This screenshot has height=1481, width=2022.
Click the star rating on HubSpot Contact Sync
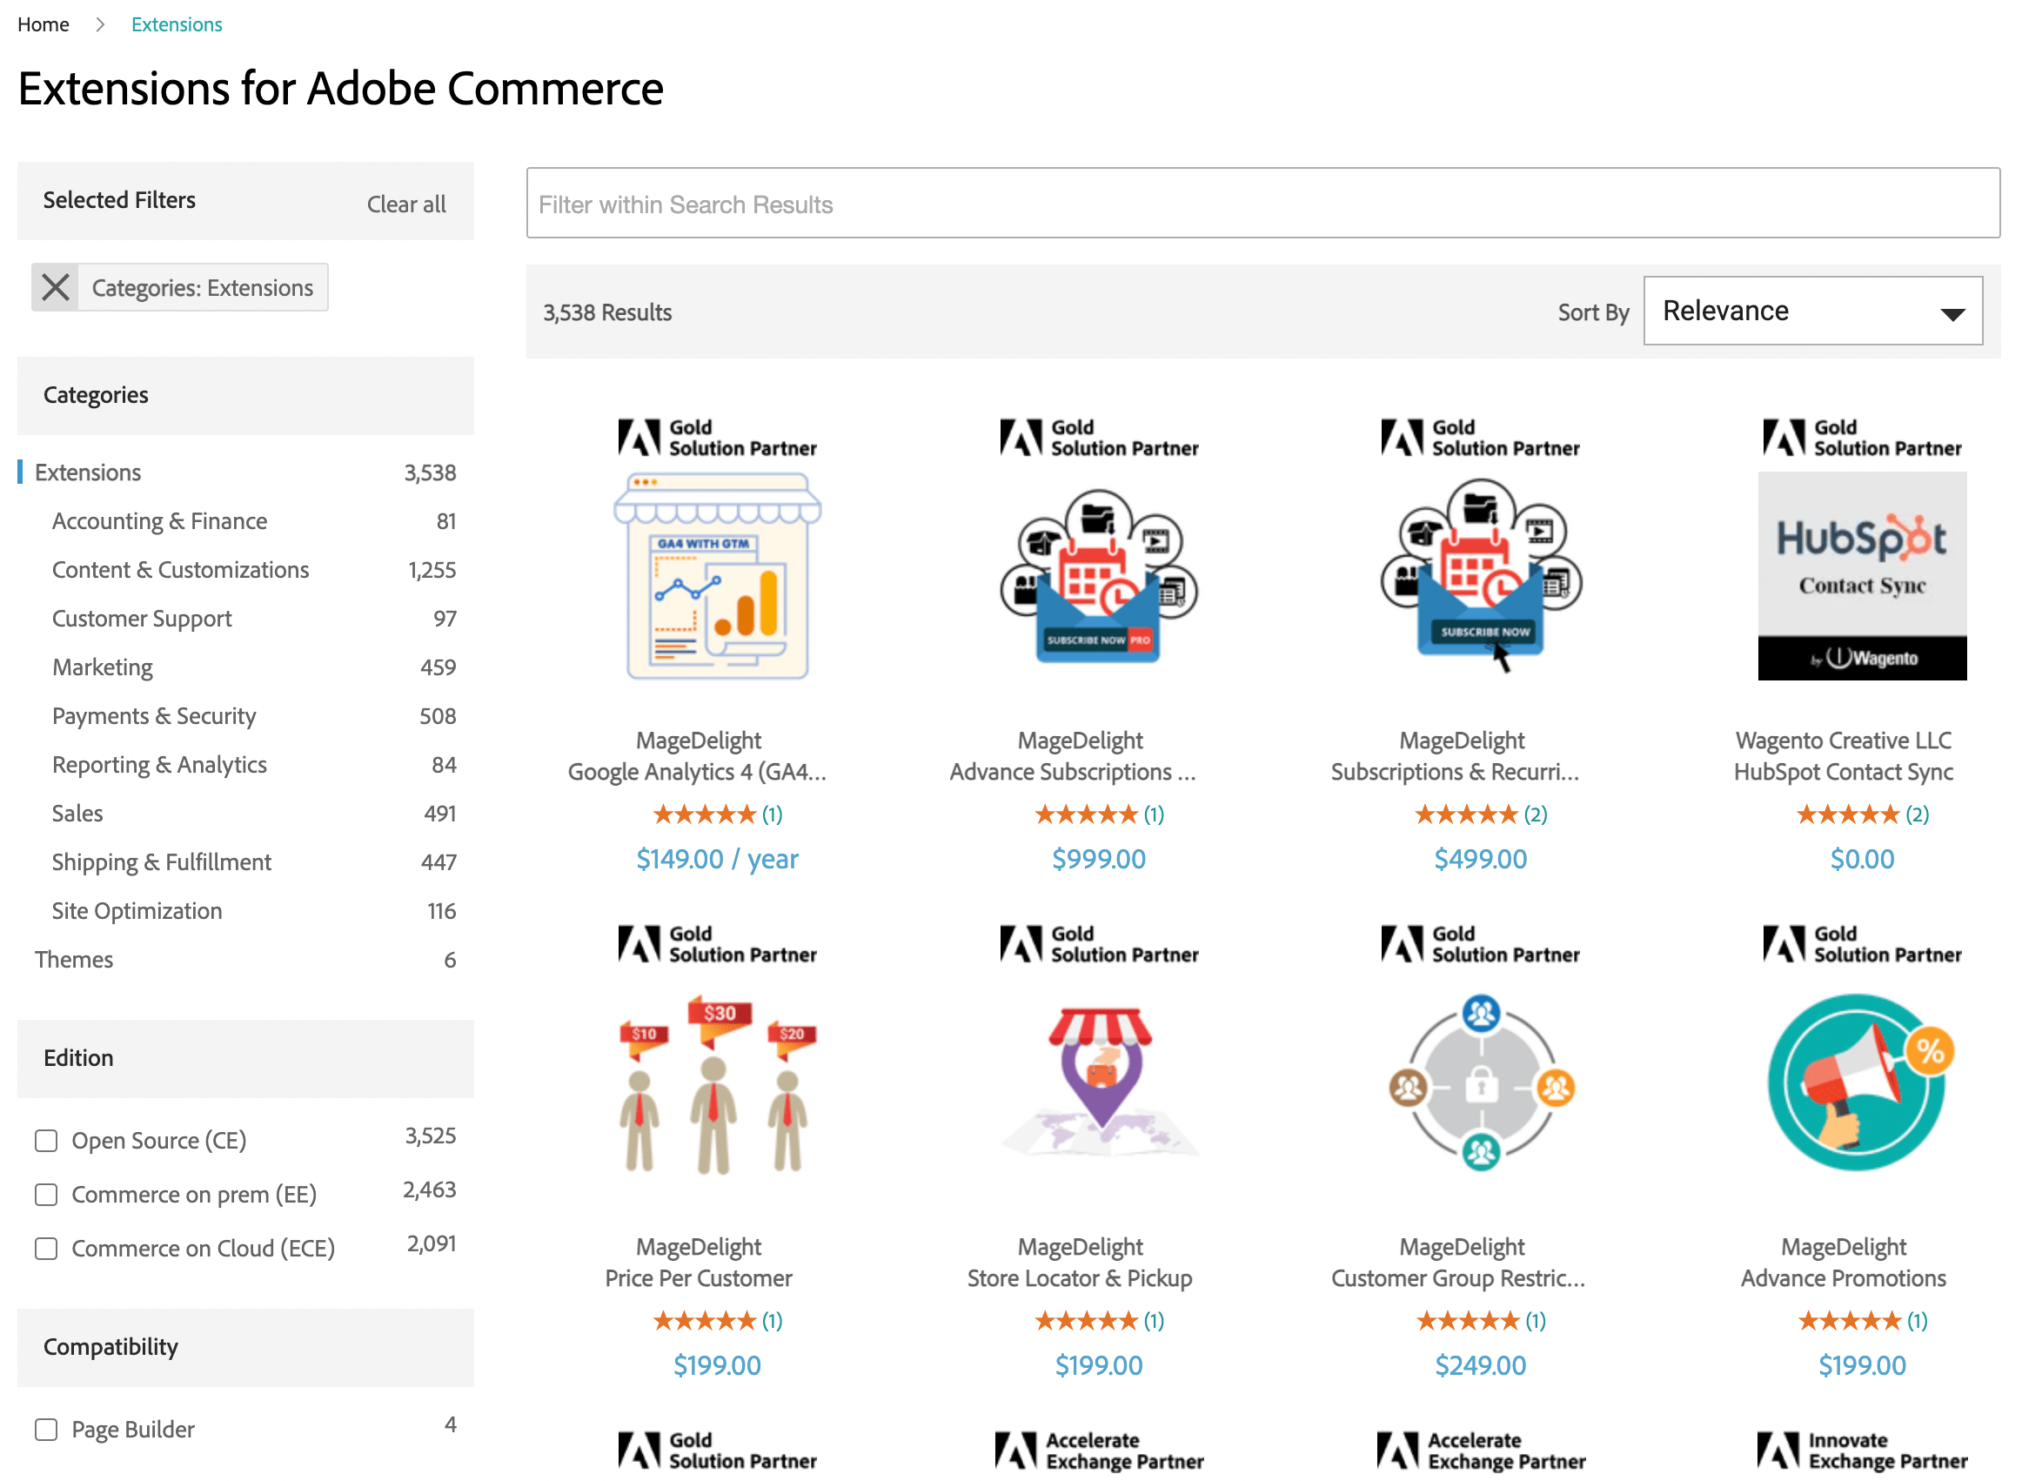click(x=1849, y=814)
